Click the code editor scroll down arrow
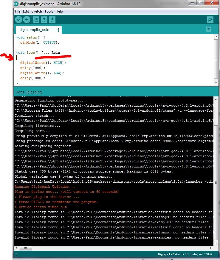The width and height of the screenshot is (220, 260). [x=216, y=83]
